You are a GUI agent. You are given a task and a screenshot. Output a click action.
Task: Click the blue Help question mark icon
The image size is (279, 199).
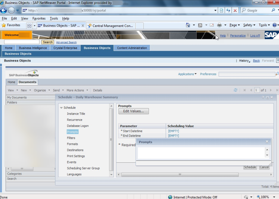click(274, 25)
